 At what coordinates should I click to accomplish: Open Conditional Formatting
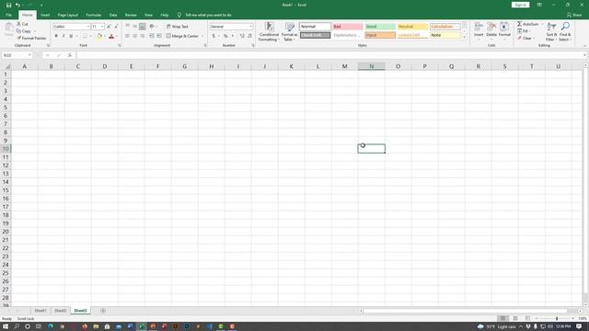tap(269, 31)
